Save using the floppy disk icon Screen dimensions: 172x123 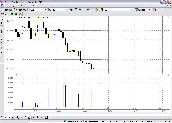pos(11,10)
